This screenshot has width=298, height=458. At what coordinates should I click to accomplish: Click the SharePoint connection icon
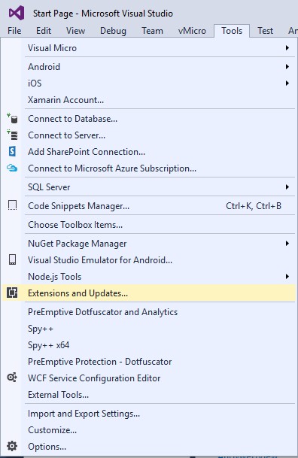(x=12, y=152)
